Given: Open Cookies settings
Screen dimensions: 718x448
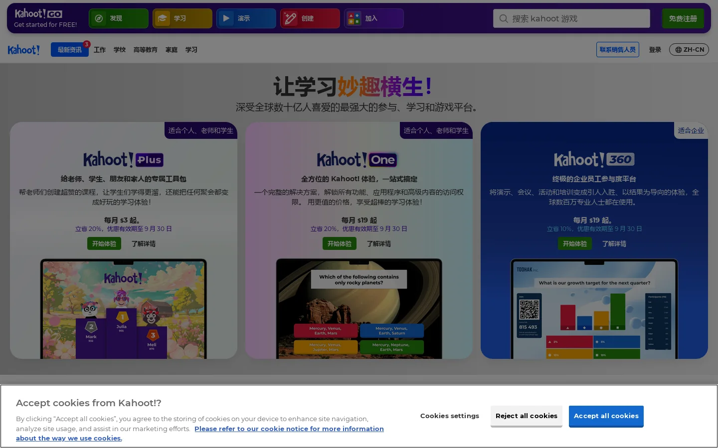Looking at the screenshot, I should 450,416.
